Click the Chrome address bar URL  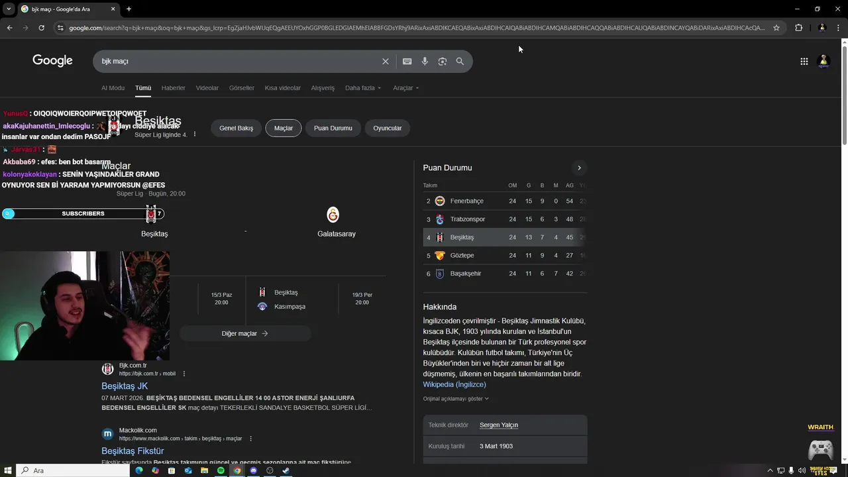pyautogui.click(x=417, y=28)
